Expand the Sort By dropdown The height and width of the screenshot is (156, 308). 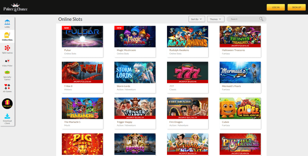(197, 19)
